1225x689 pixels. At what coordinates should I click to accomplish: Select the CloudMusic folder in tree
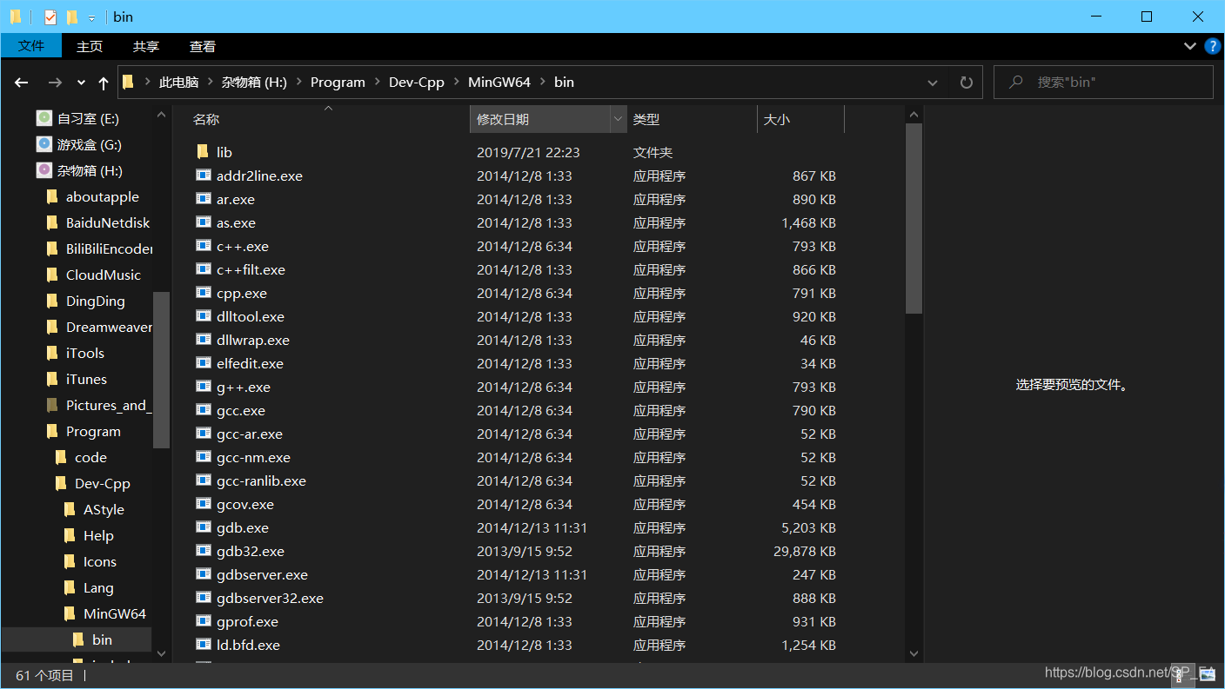(103, 275)
